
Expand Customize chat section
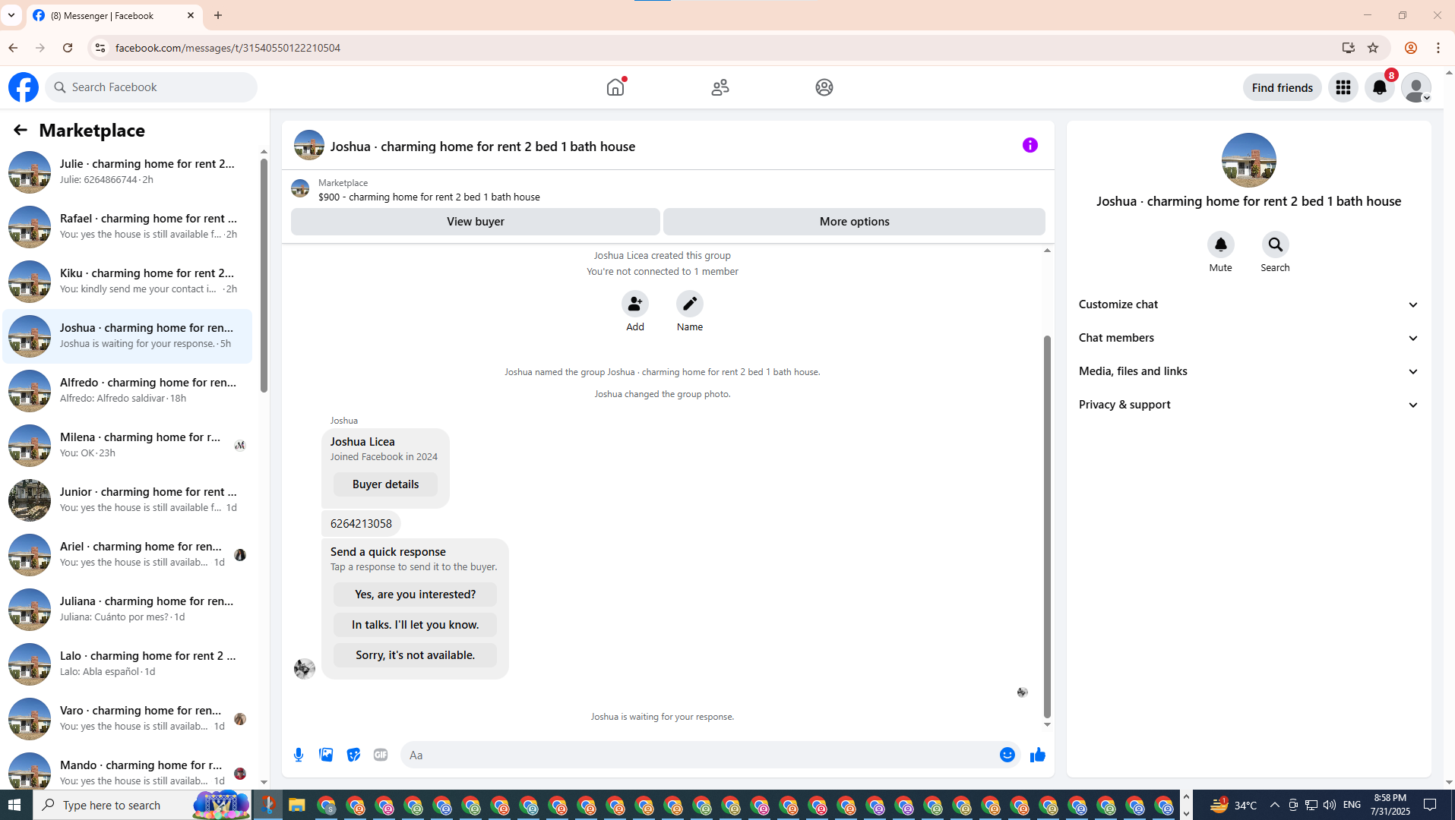point(1249,304)
